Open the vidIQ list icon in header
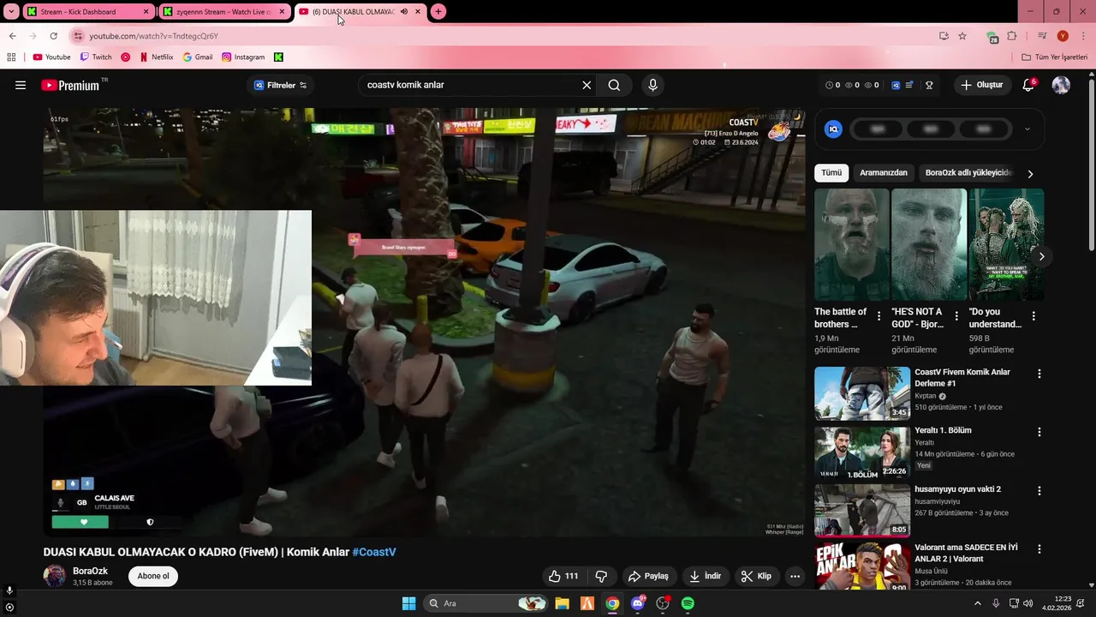The image size is (1096, 617). pos(909,85)
